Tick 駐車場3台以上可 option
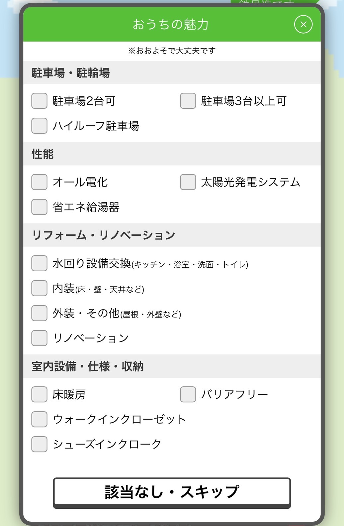344x526 pixels. click(188, 101)
